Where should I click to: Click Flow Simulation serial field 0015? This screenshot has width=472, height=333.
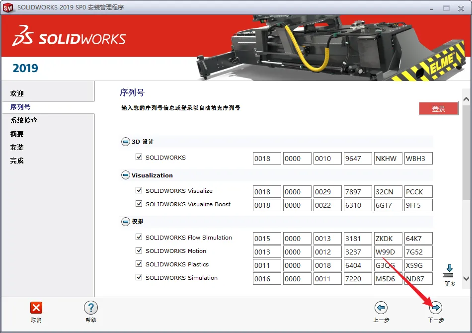tap(267, 239)
